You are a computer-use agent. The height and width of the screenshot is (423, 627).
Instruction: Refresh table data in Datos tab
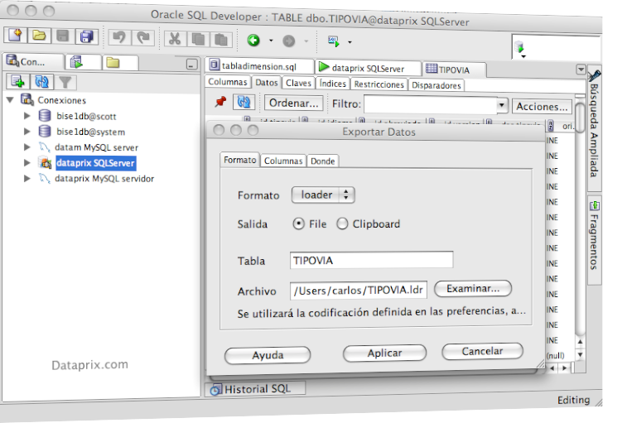point(244,103)
